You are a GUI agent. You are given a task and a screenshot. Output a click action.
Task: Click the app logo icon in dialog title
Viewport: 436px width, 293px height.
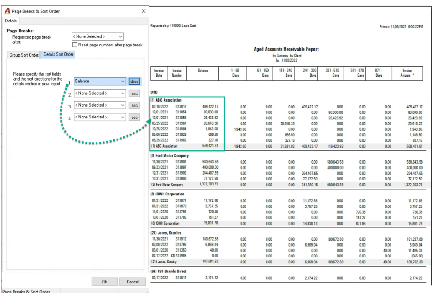click(x=7, y=11)
